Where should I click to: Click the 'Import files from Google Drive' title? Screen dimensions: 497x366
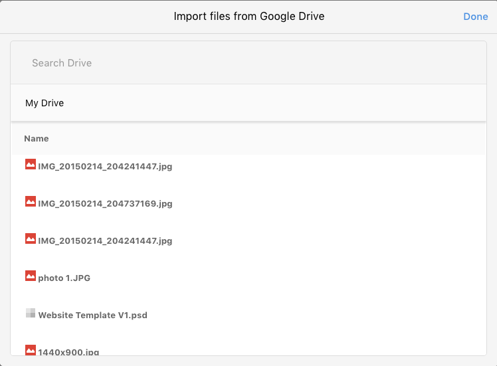click(249, 16)
